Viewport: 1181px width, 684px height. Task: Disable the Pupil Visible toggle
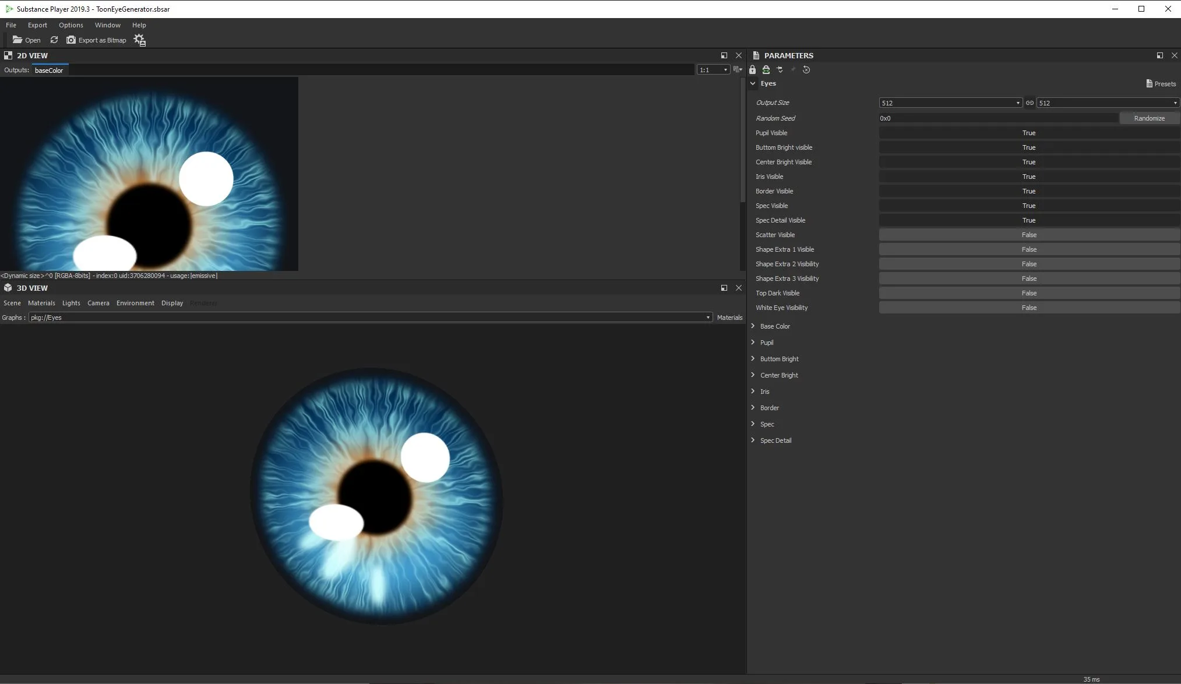(1028, 133)
